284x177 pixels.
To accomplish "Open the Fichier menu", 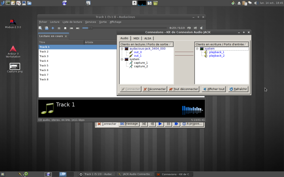I will pyautogui.click(x=43, y=22).
